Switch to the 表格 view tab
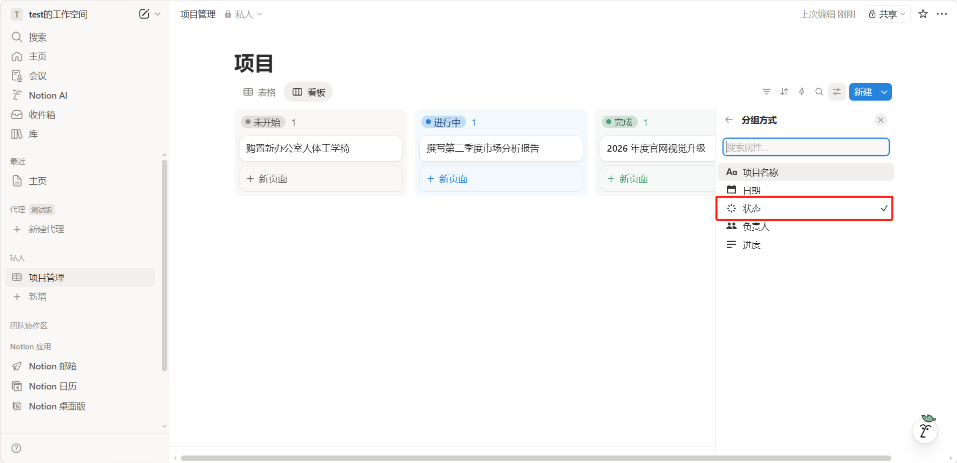The image size is (957, 463). tap(260, 92)
